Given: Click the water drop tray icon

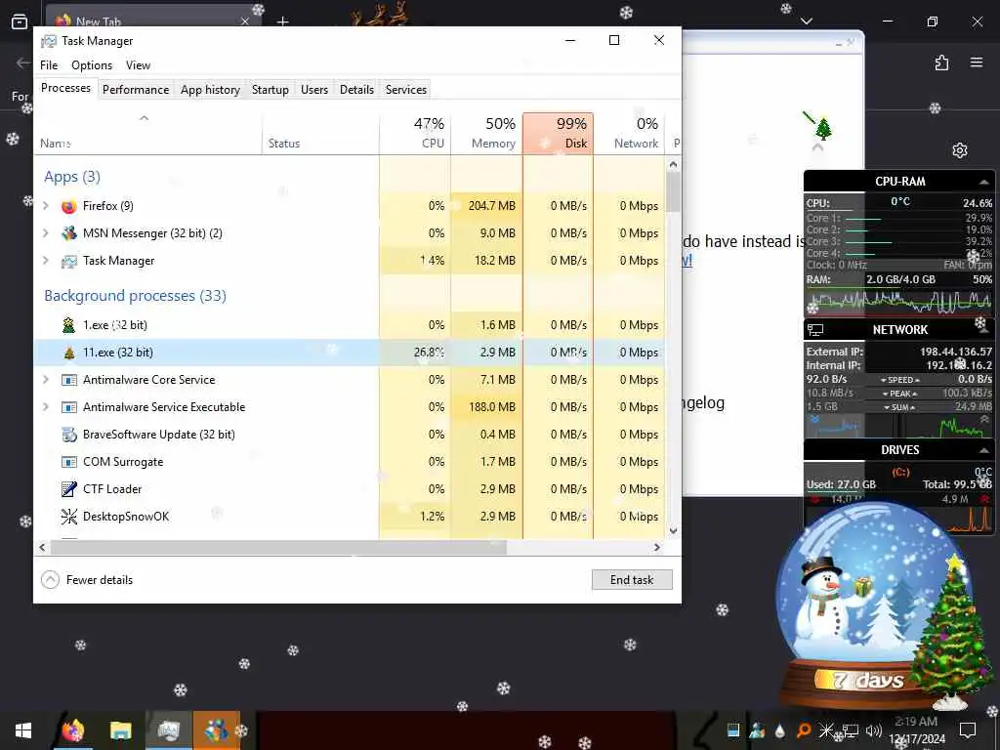Looking at the screenshot, I should [780, 730].
